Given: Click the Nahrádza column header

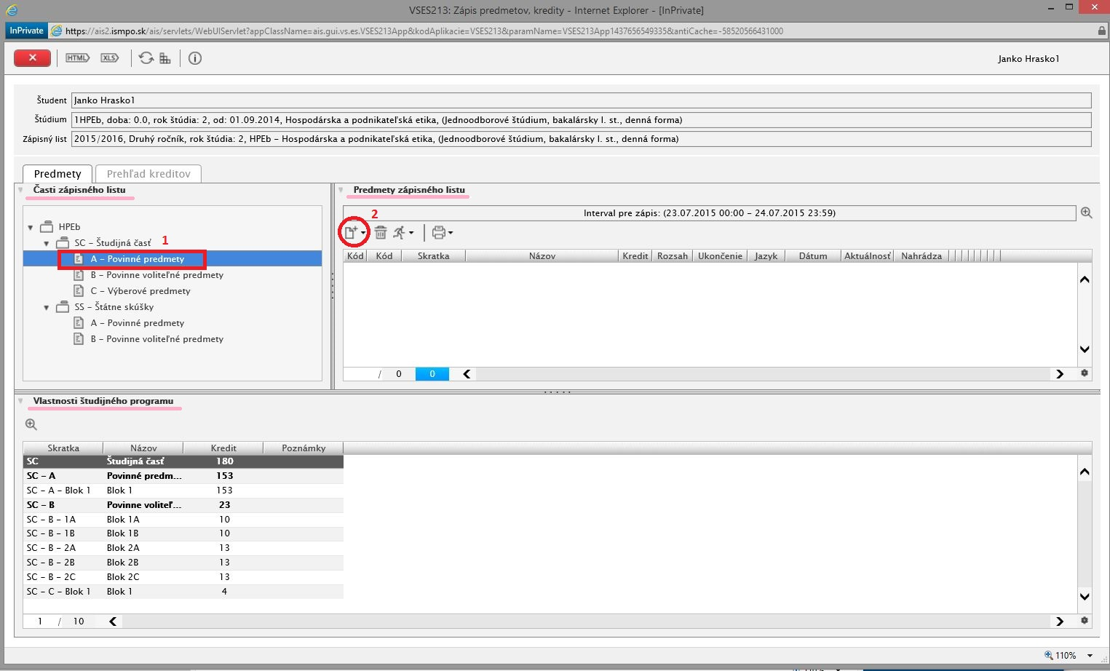Looking at the screenshot, I should (921, 256).
